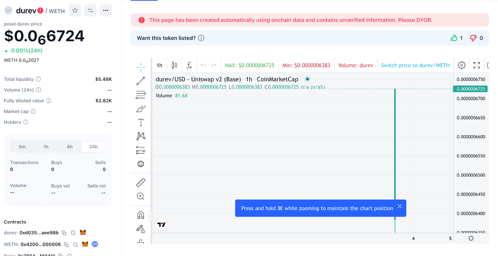Show info for Want this token listed
The width and height of the screenshot is (498, 256).
point(201,38)
